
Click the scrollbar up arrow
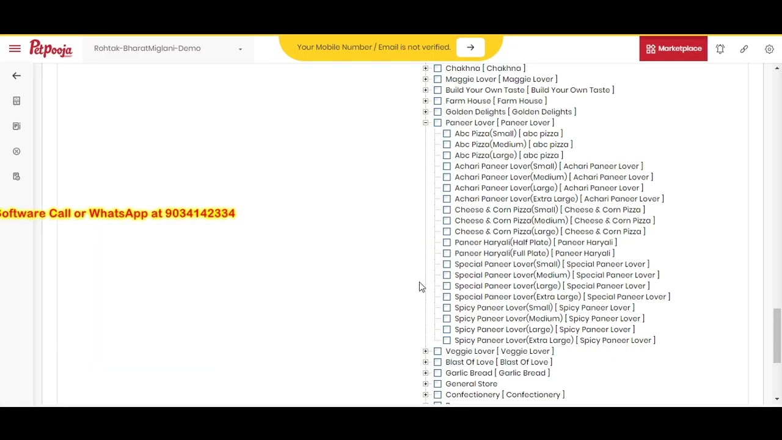[777, 67]
